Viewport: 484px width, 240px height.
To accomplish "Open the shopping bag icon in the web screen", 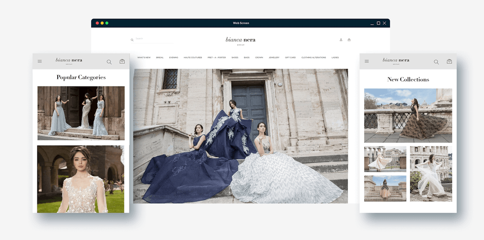I will point(349,40).
